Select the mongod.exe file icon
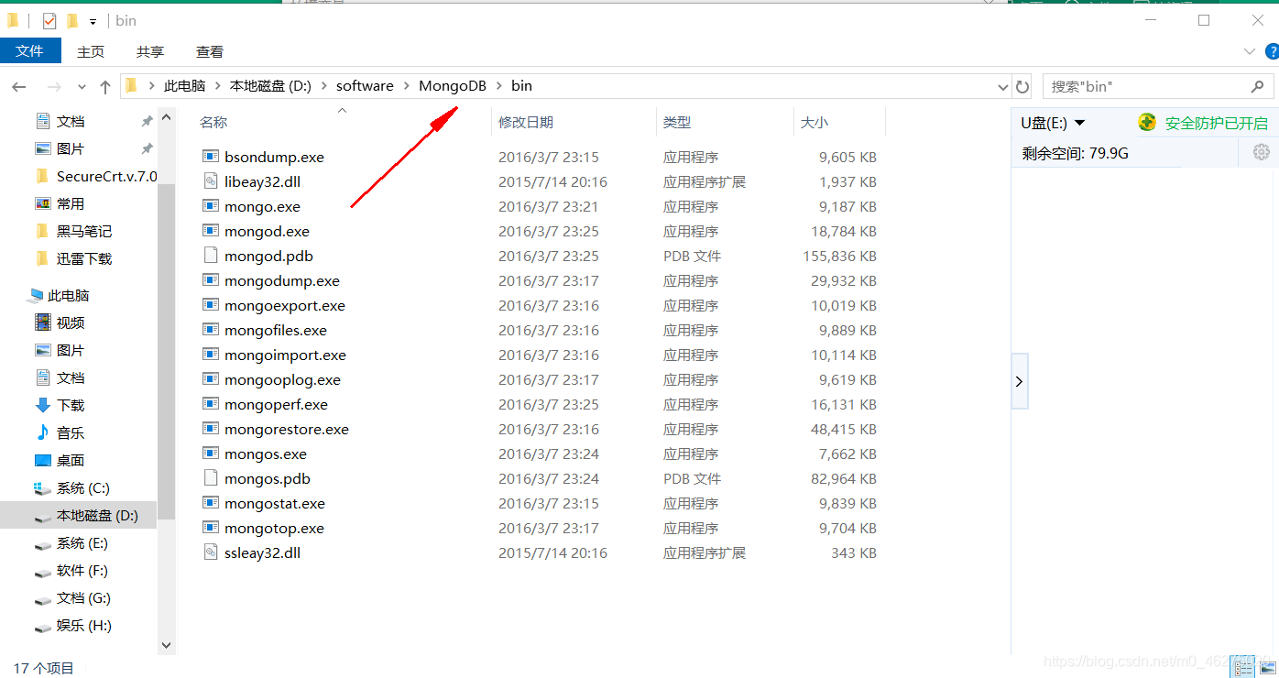Viewport: 1279px width, 678px height. pyautogui.click(x=211, y=231)
